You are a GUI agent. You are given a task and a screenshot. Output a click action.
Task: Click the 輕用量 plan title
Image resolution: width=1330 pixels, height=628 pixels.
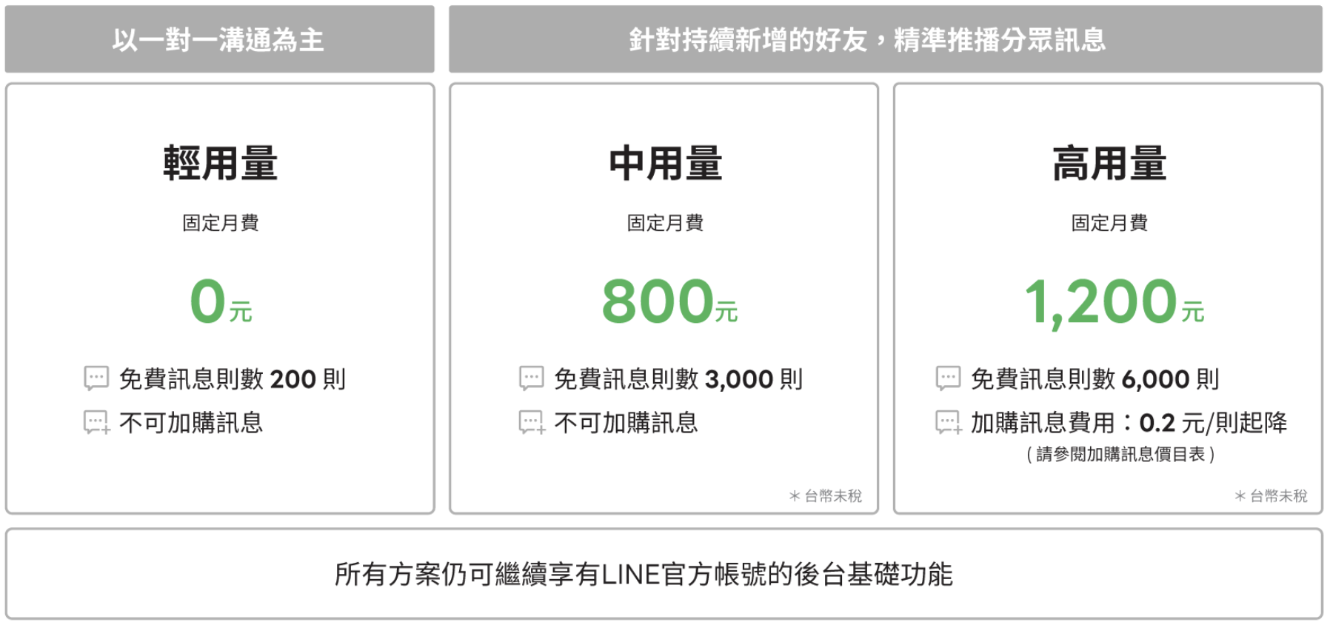click(220, 164)
